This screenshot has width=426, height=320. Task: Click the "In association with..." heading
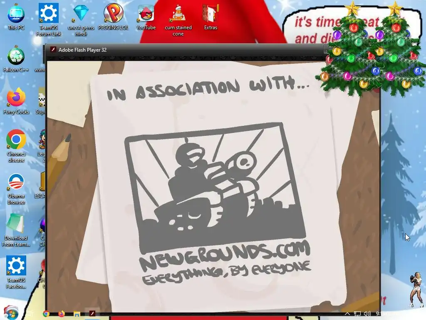click(x=208, y=88)
